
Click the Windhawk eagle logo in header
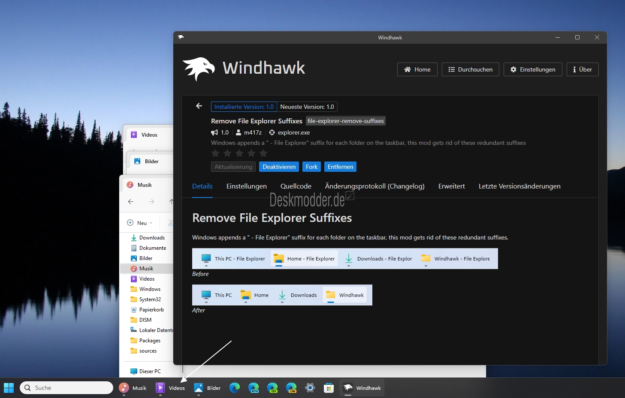[x=199, y=69]
